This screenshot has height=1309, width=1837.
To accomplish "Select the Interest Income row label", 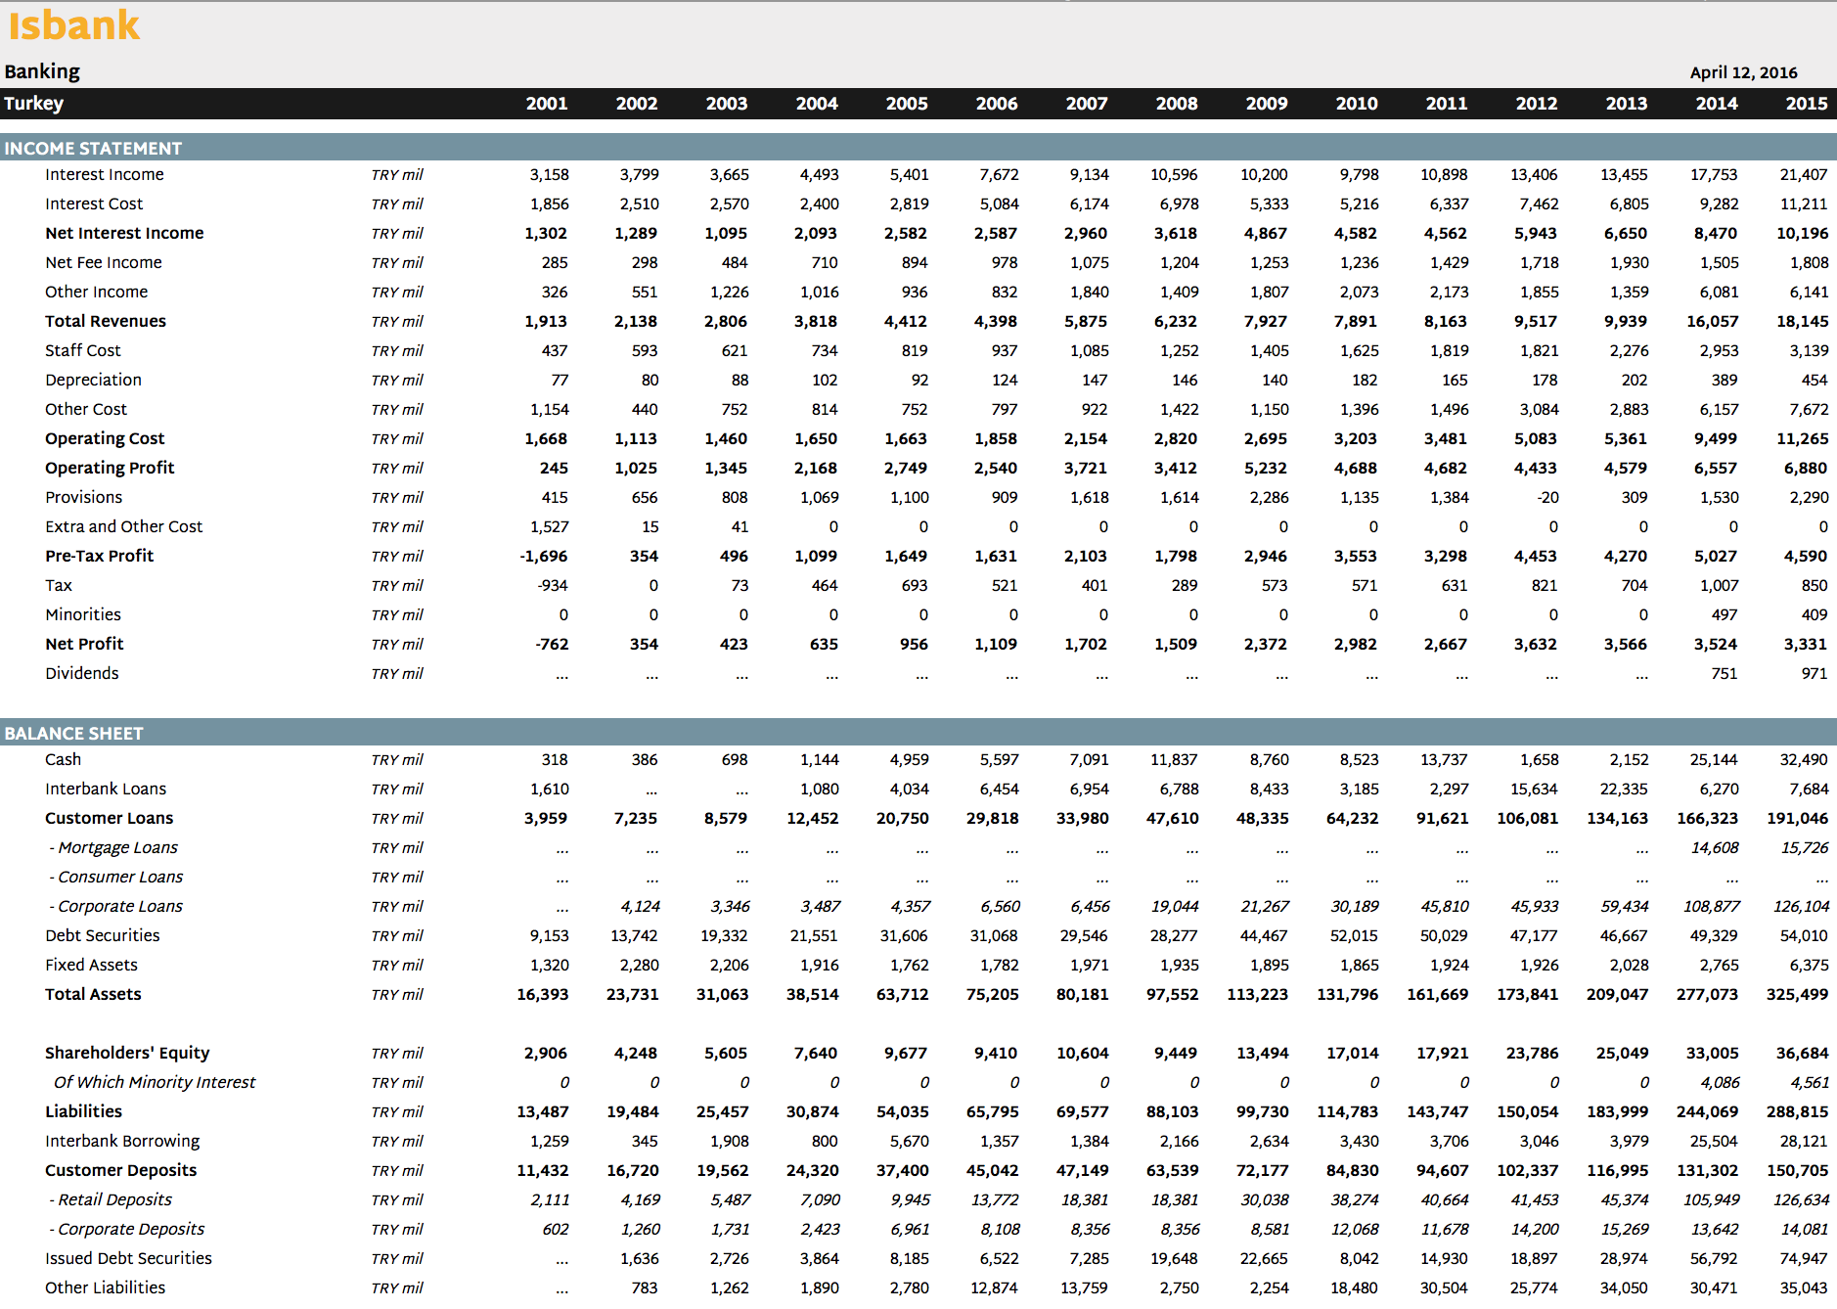I will tap(105, 174).
